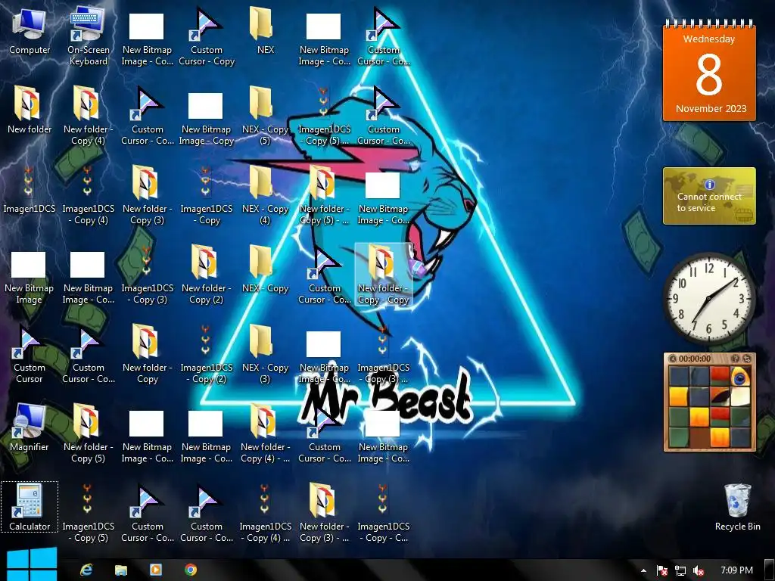Image resolution: width=775 pixels, height=581 pixels.
Task: Select the NEX - Copy folder
Action: 265,270
